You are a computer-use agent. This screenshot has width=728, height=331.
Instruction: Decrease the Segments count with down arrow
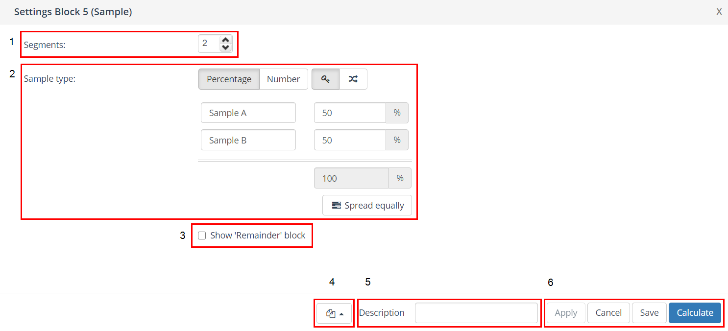click(x=225, y=47)
